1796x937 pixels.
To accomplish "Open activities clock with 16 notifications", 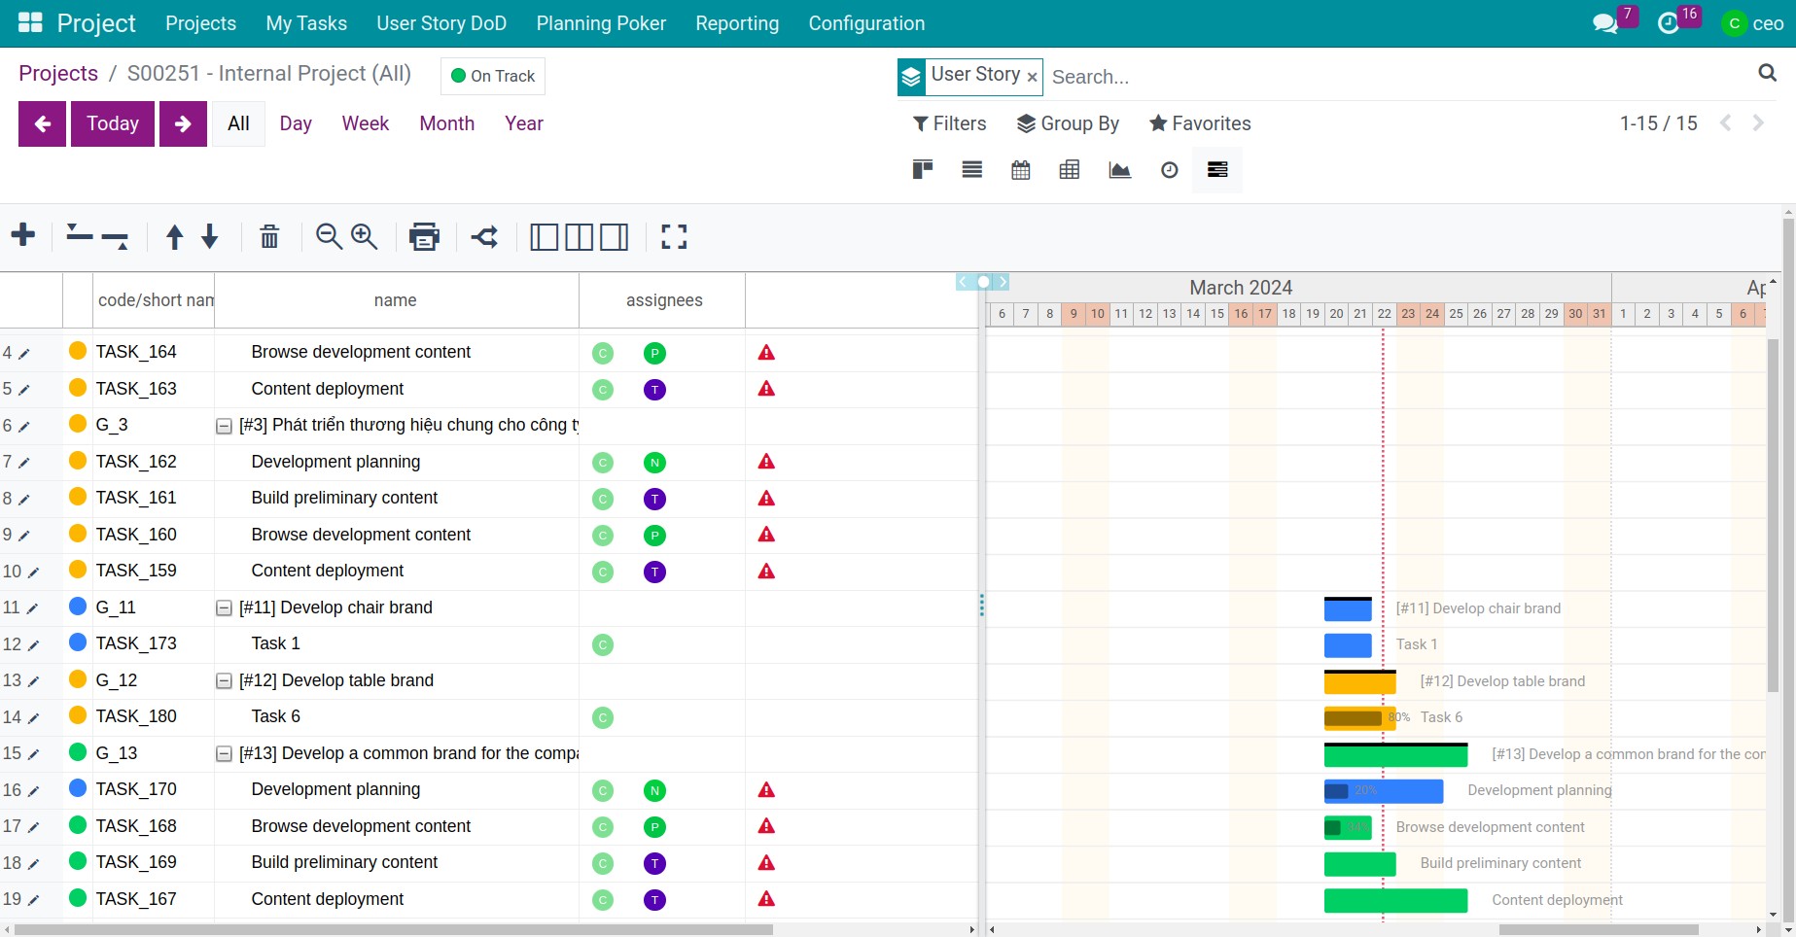I will click(x=1669, y=22).
